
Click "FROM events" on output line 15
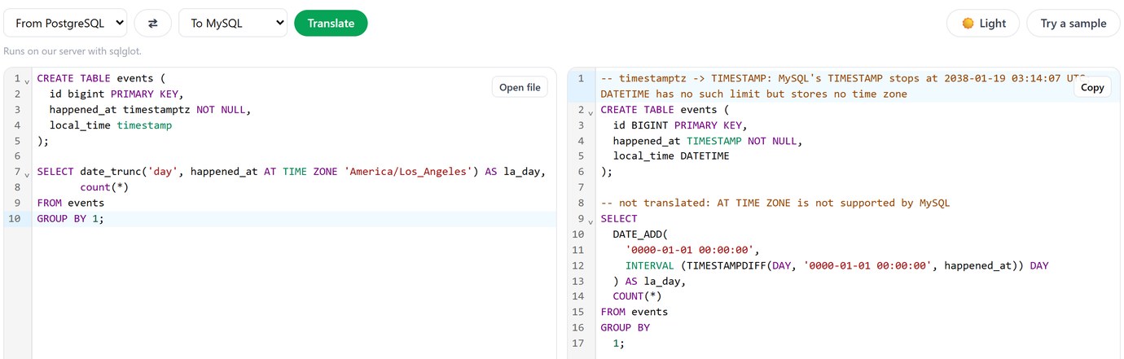click(634, 312)
